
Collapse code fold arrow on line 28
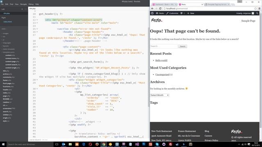(37, 80)
